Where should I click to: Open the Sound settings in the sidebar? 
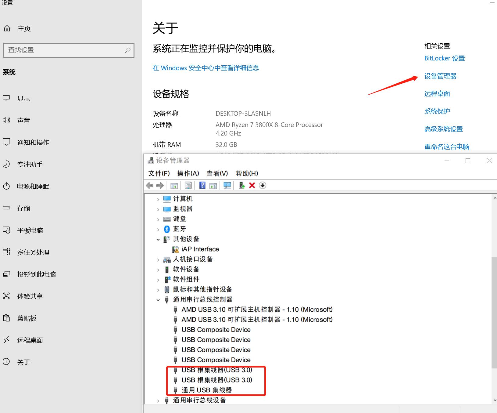24,120
